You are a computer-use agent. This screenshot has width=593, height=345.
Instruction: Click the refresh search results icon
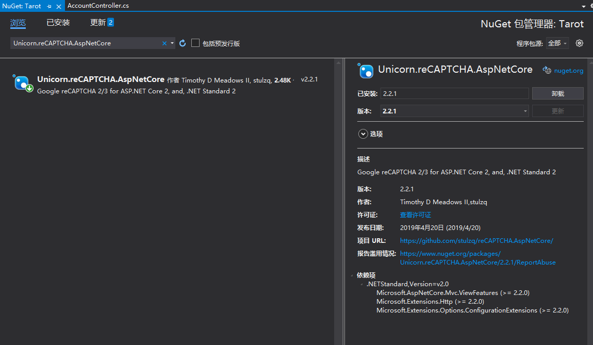point(183,43)
